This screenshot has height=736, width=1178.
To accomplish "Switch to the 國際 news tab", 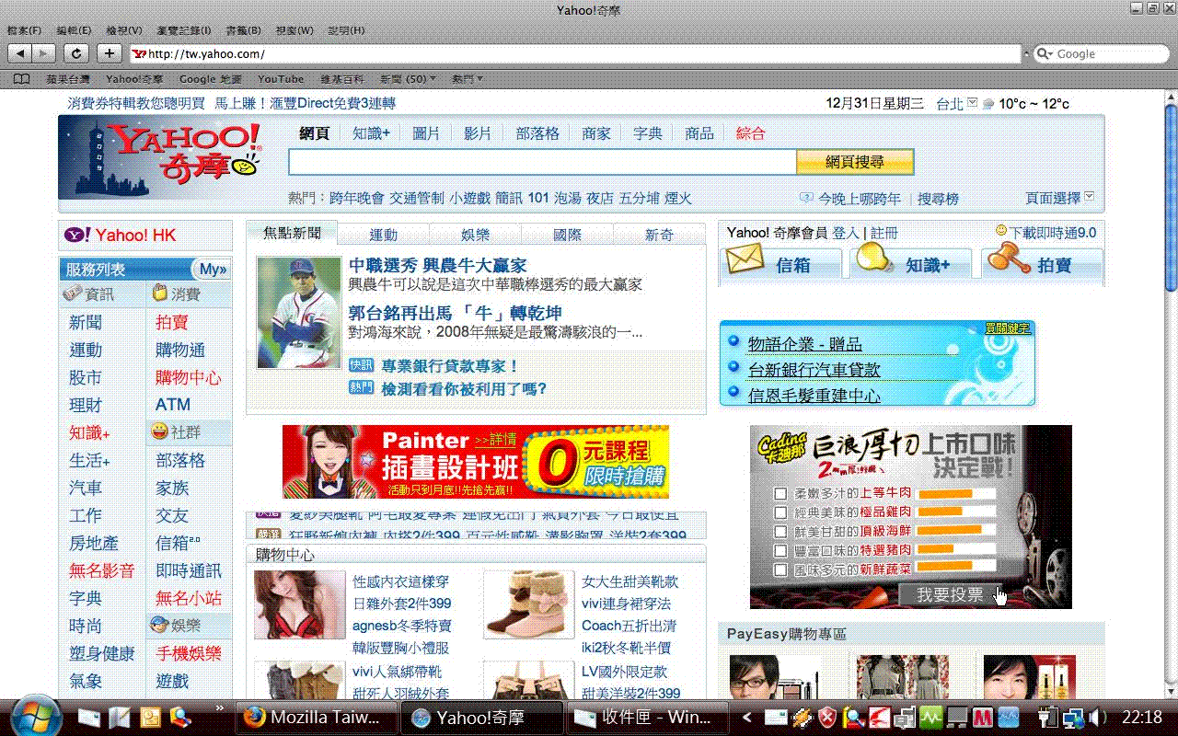I will tap(568, 235).
